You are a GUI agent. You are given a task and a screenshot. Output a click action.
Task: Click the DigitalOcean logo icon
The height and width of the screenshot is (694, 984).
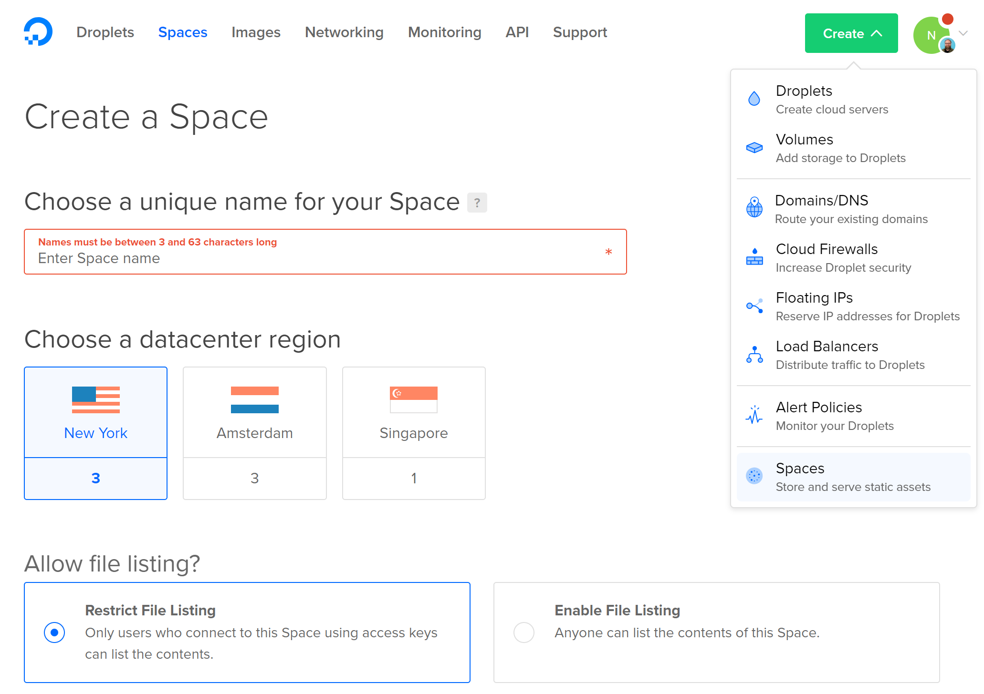tap(38, 32)
